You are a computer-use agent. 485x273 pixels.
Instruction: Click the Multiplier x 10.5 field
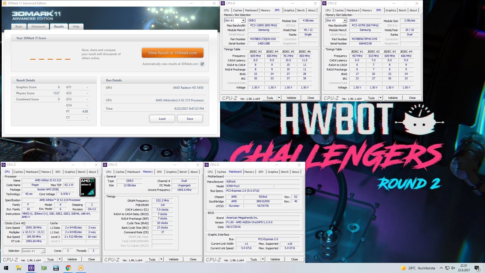[34, 232]
